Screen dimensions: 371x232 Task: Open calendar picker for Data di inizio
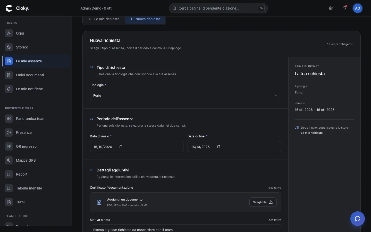coord(121,147)
